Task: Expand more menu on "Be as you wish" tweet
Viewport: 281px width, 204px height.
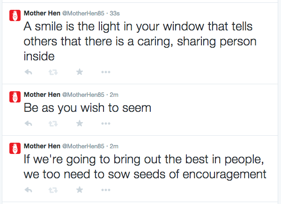Action: tap(106, 124)
